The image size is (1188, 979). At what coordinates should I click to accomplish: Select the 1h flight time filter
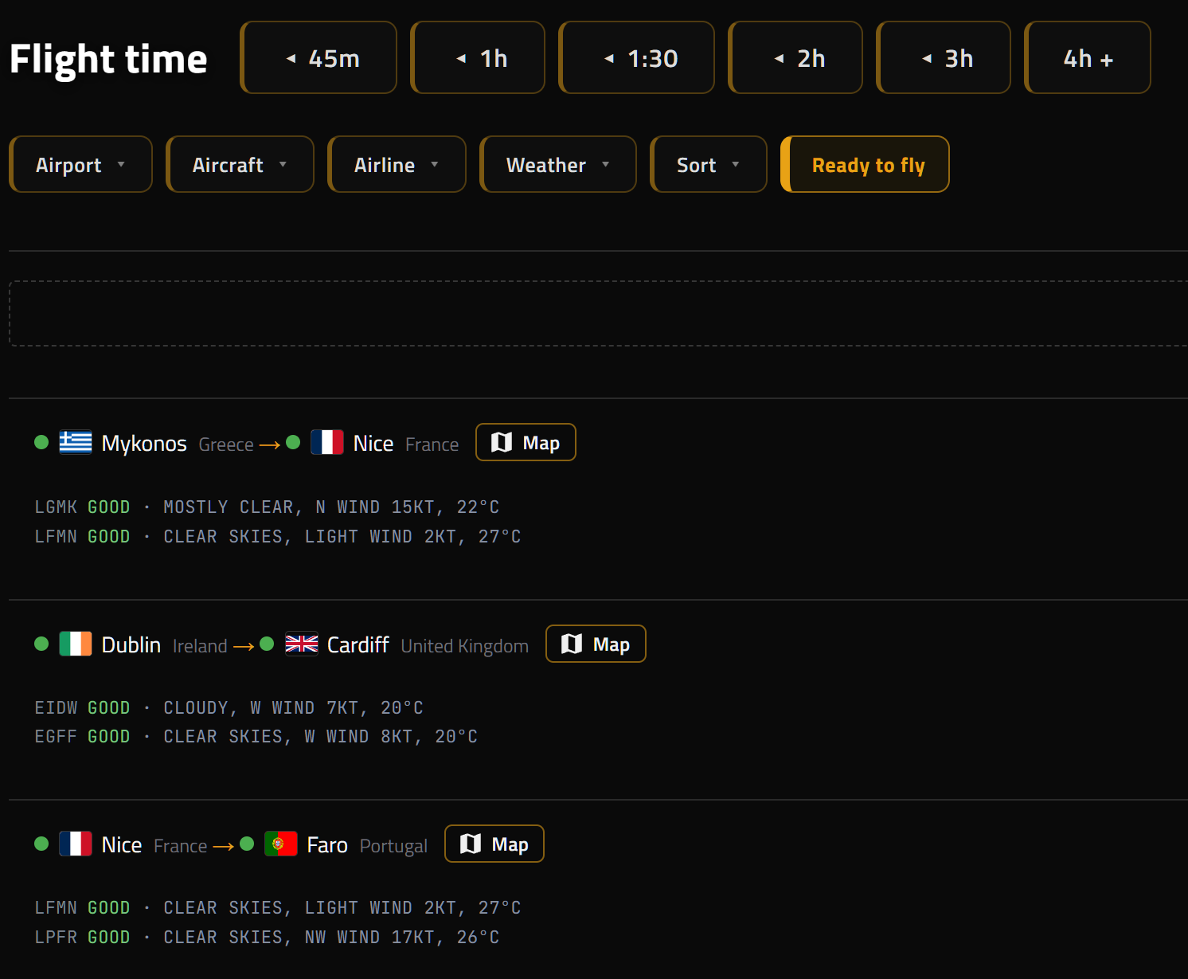(478, 57)
